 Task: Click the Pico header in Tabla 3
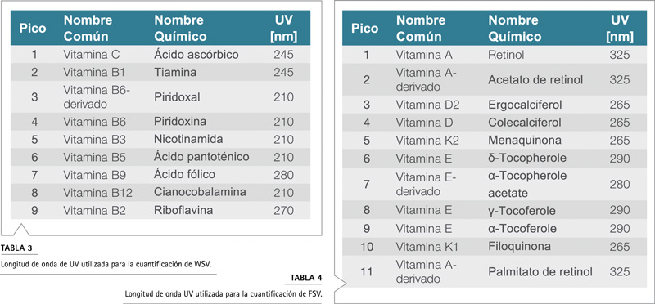coord(33,28)
